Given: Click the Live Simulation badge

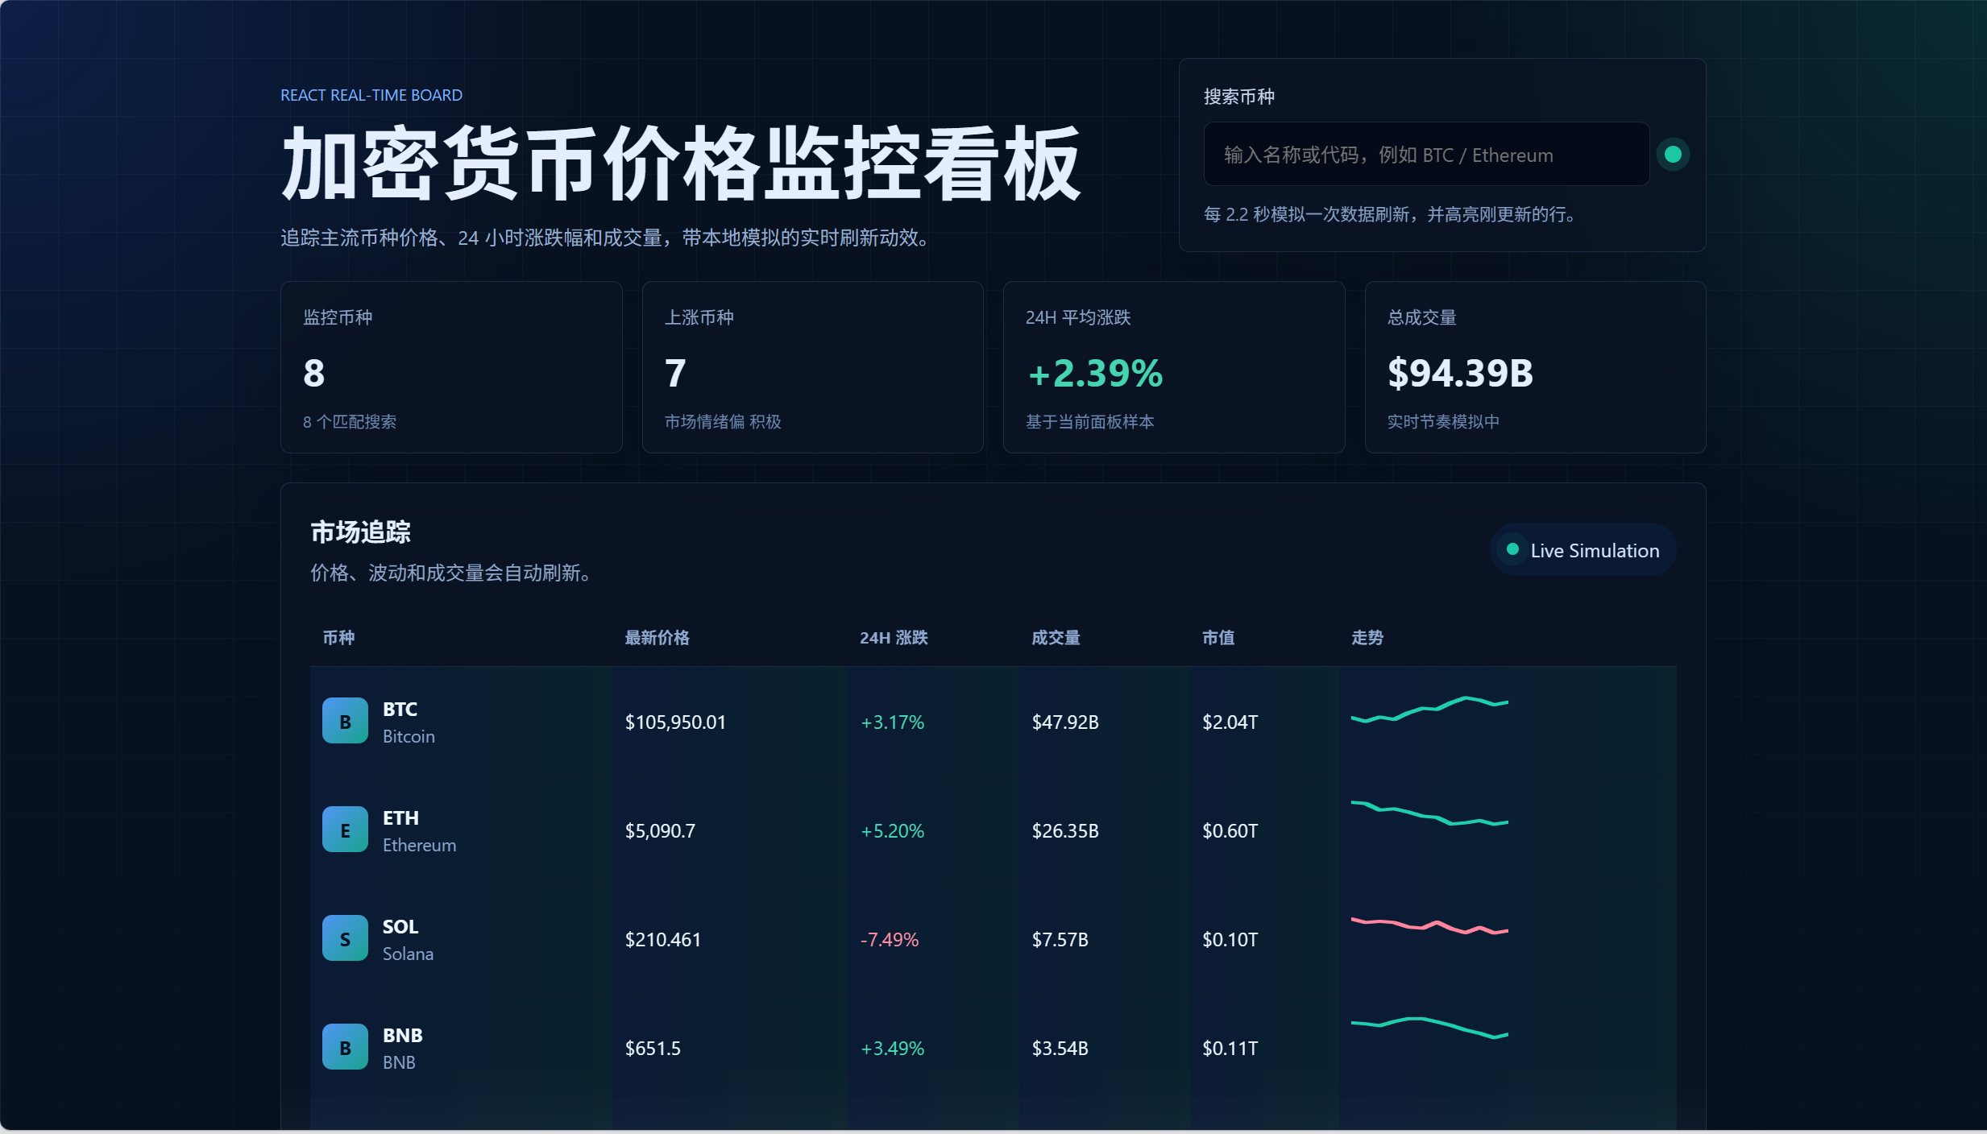Looking at the screenshot, I should pos(1583,550).
